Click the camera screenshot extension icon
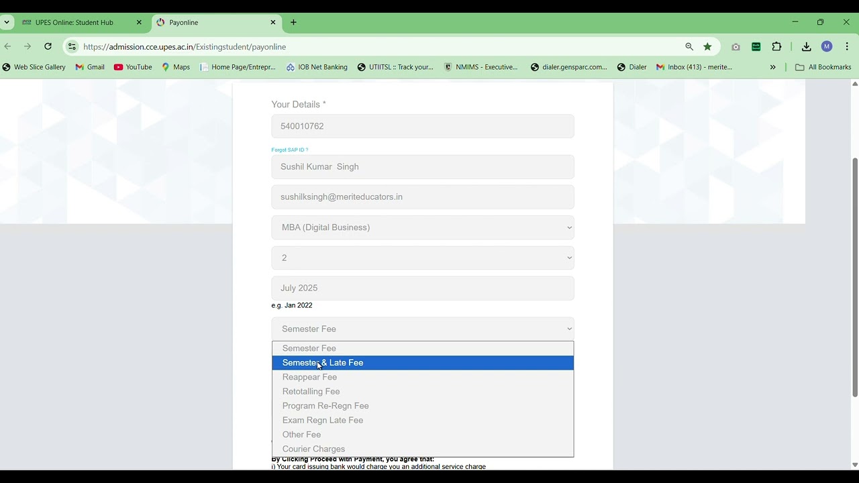The image size is (859, 483). pyautogui.click(x=736, y=46)
